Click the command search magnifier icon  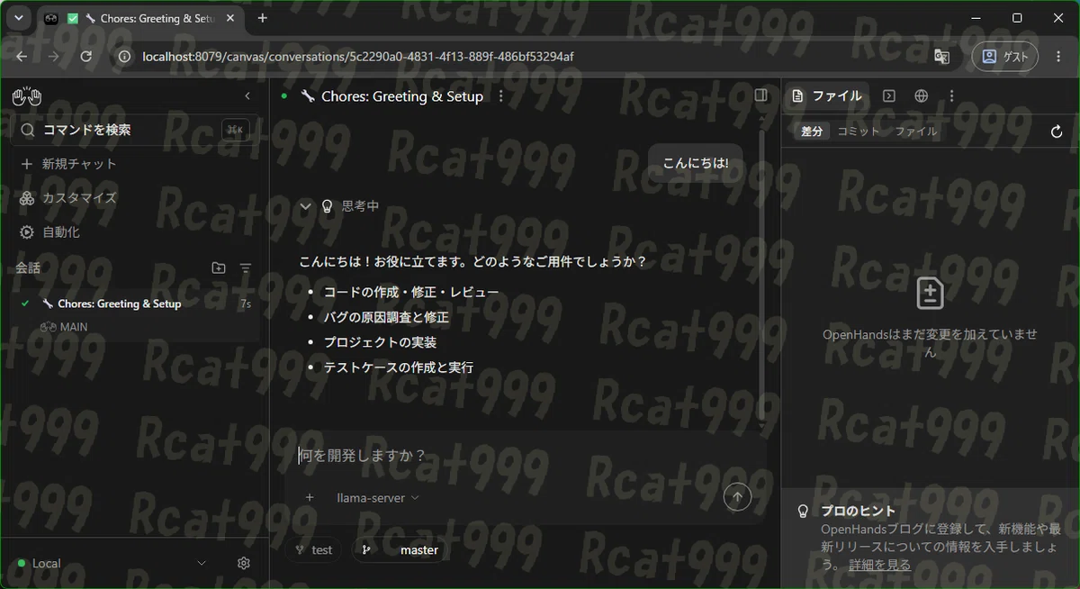click(28, 130)
